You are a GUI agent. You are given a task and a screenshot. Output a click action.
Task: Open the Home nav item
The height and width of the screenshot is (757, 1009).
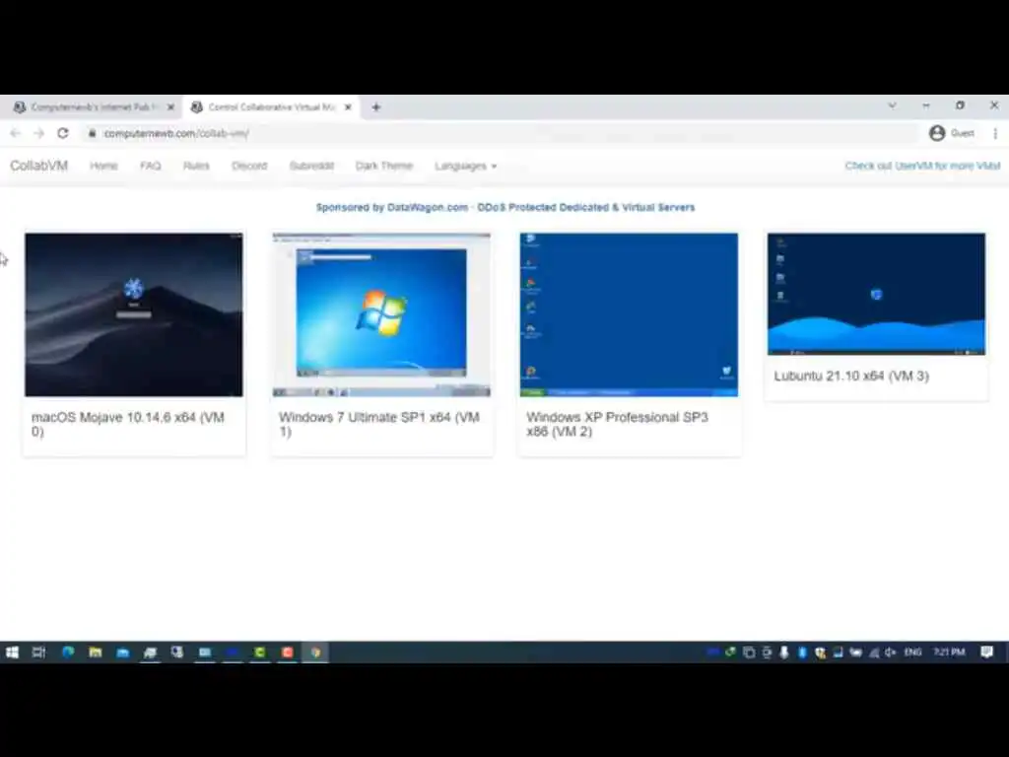click(x=103, y=166)
